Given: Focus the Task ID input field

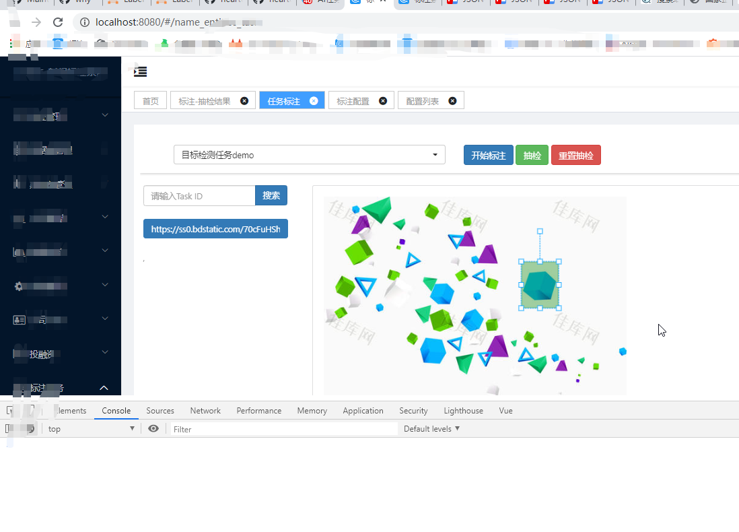Looking at the screenshot, I should tap(199, 196).
